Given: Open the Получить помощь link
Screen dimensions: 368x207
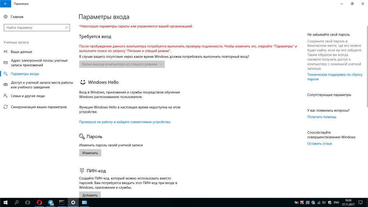Looking at the screenshot, I should 322,117.
